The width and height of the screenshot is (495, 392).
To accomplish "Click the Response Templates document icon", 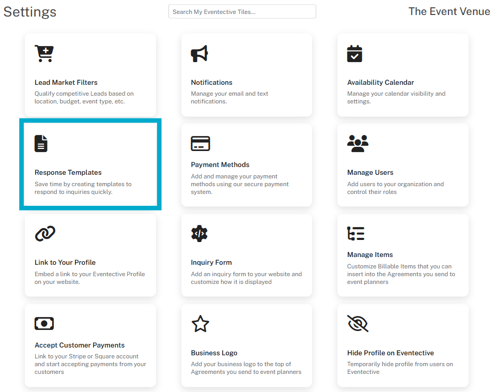I will click(41, 143).
